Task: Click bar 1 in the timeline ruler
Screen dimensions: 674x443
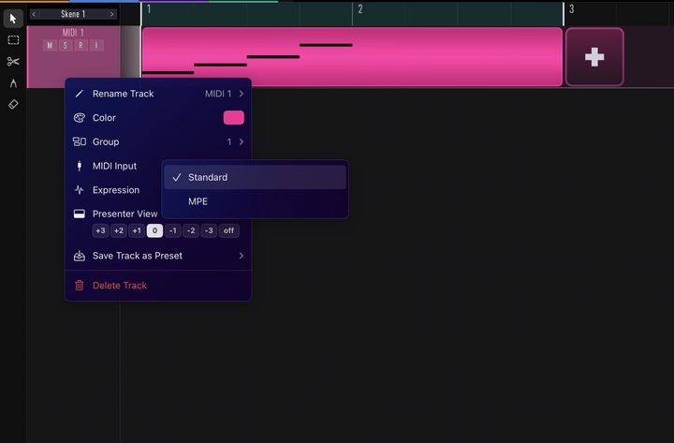Action: coord(149,9)
